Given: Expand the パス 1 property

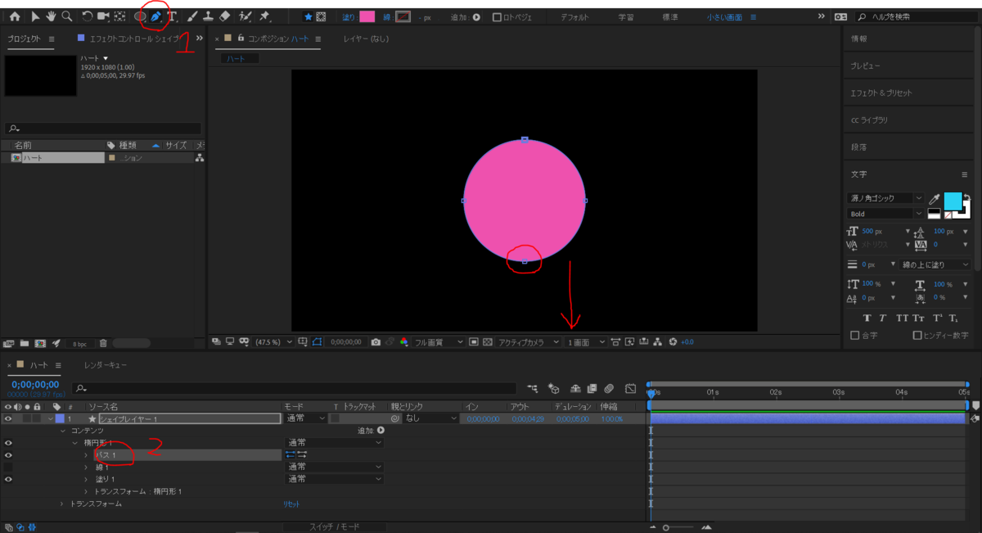Looking at the screenshot, I should pyautogui.click(x=85, y=454).
